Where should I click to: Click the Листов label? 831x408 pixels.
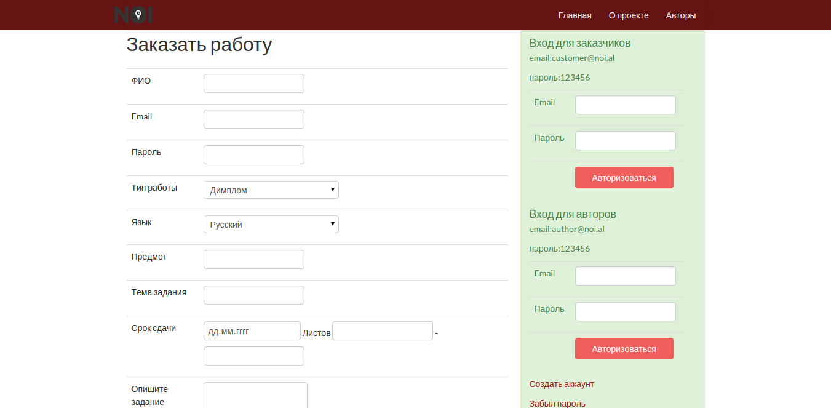[x=317, y=333]
